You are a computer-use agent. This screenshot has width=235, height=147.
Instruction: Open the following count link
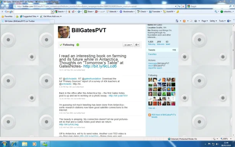point(151,43)
